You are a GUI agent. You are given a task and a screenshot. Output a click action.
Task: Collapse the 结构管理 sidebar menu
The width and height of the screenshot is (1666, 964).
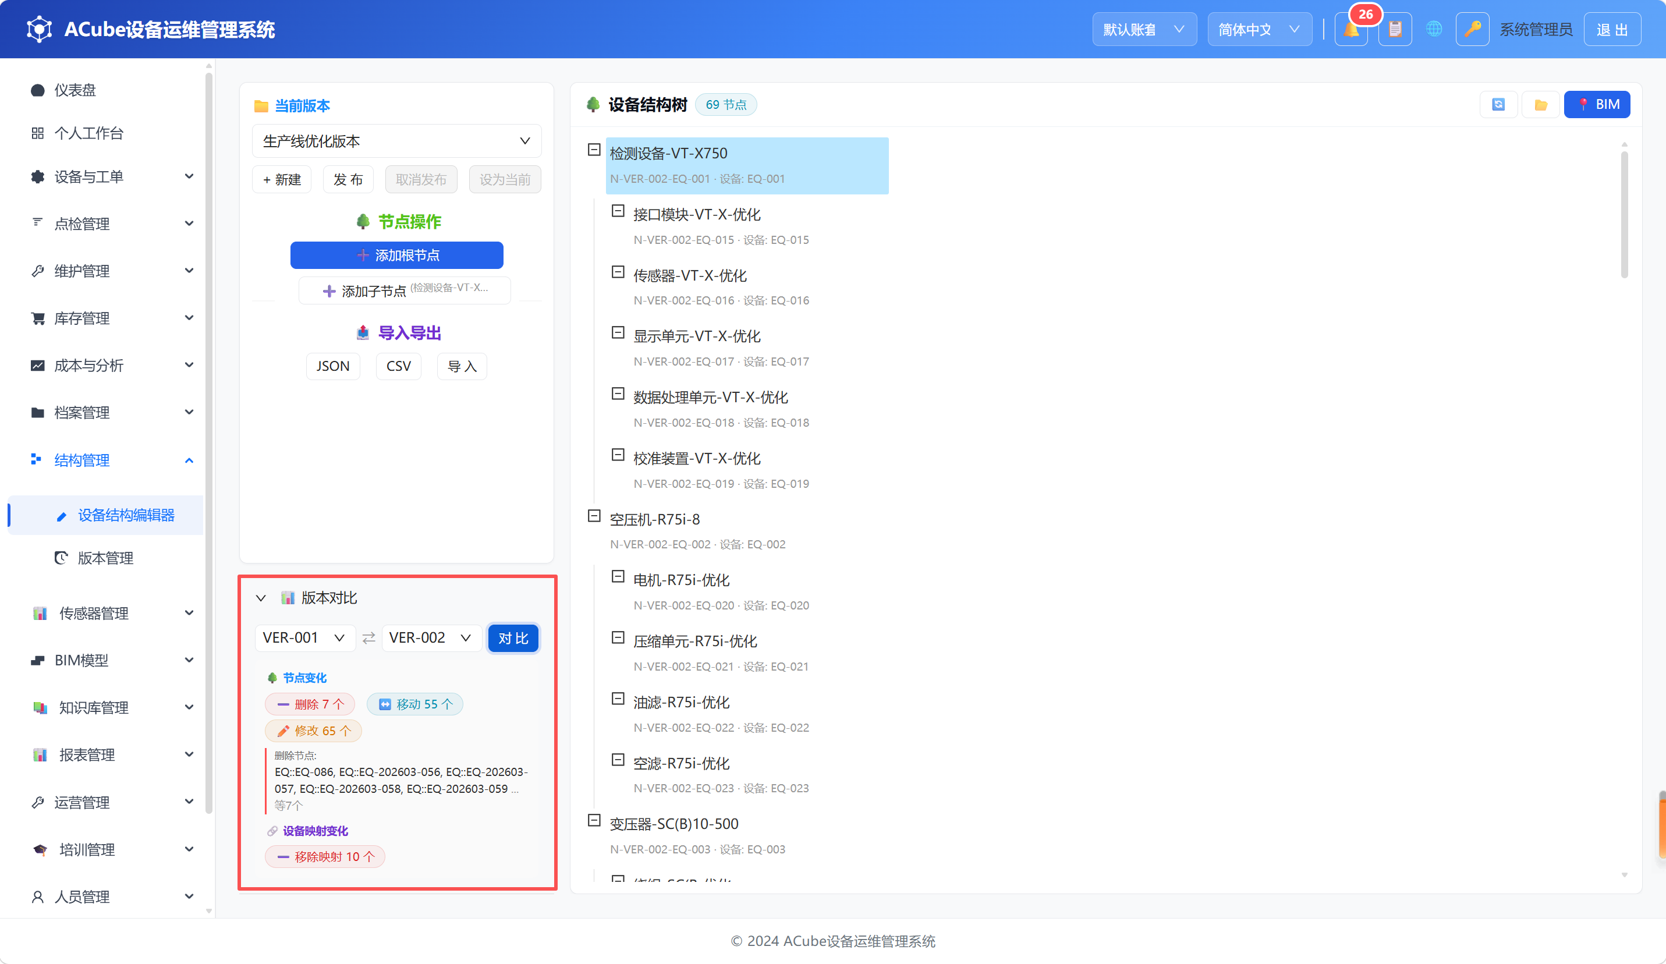pyautogui.click(x=106, y=460)
